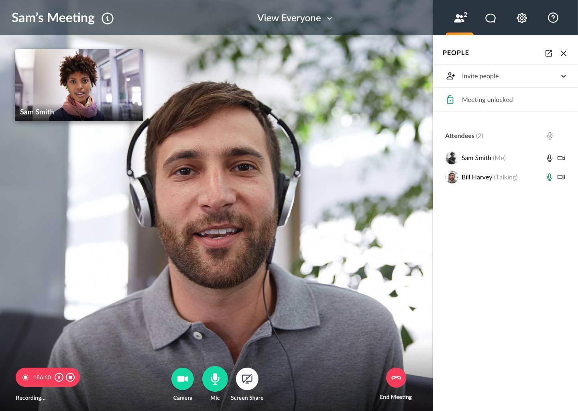Image resolution: width=578 pixels, height=411 pixels.
Task: Open the meeting info icon
Action: (x=108, y=18)
